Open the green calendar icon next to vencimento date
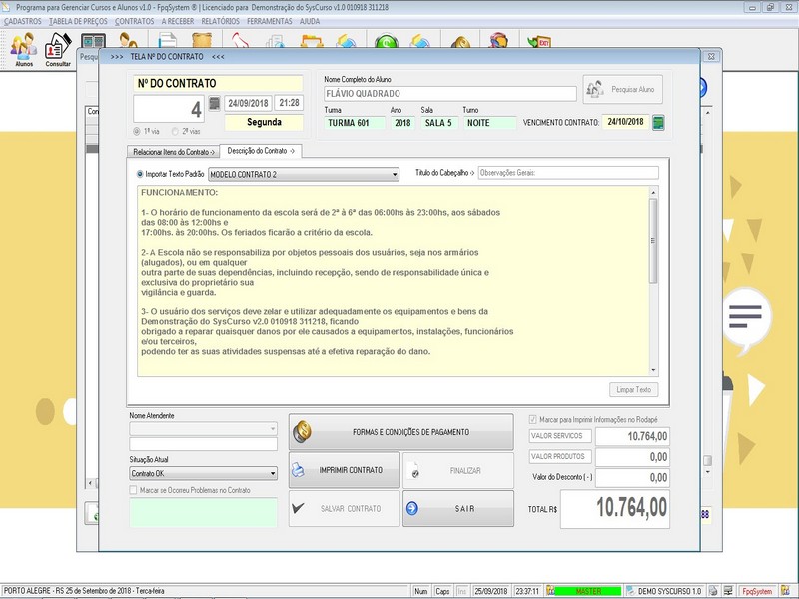 (658, 122)
